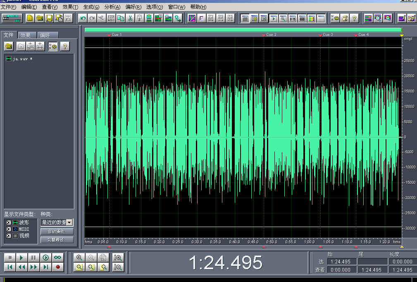Select the ja.wav file in the list
The height and width of the screenshot is (282, 417).
[x=19, y=59]
